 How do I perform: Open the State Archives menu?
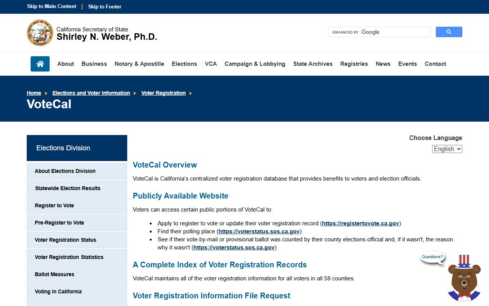313,64
